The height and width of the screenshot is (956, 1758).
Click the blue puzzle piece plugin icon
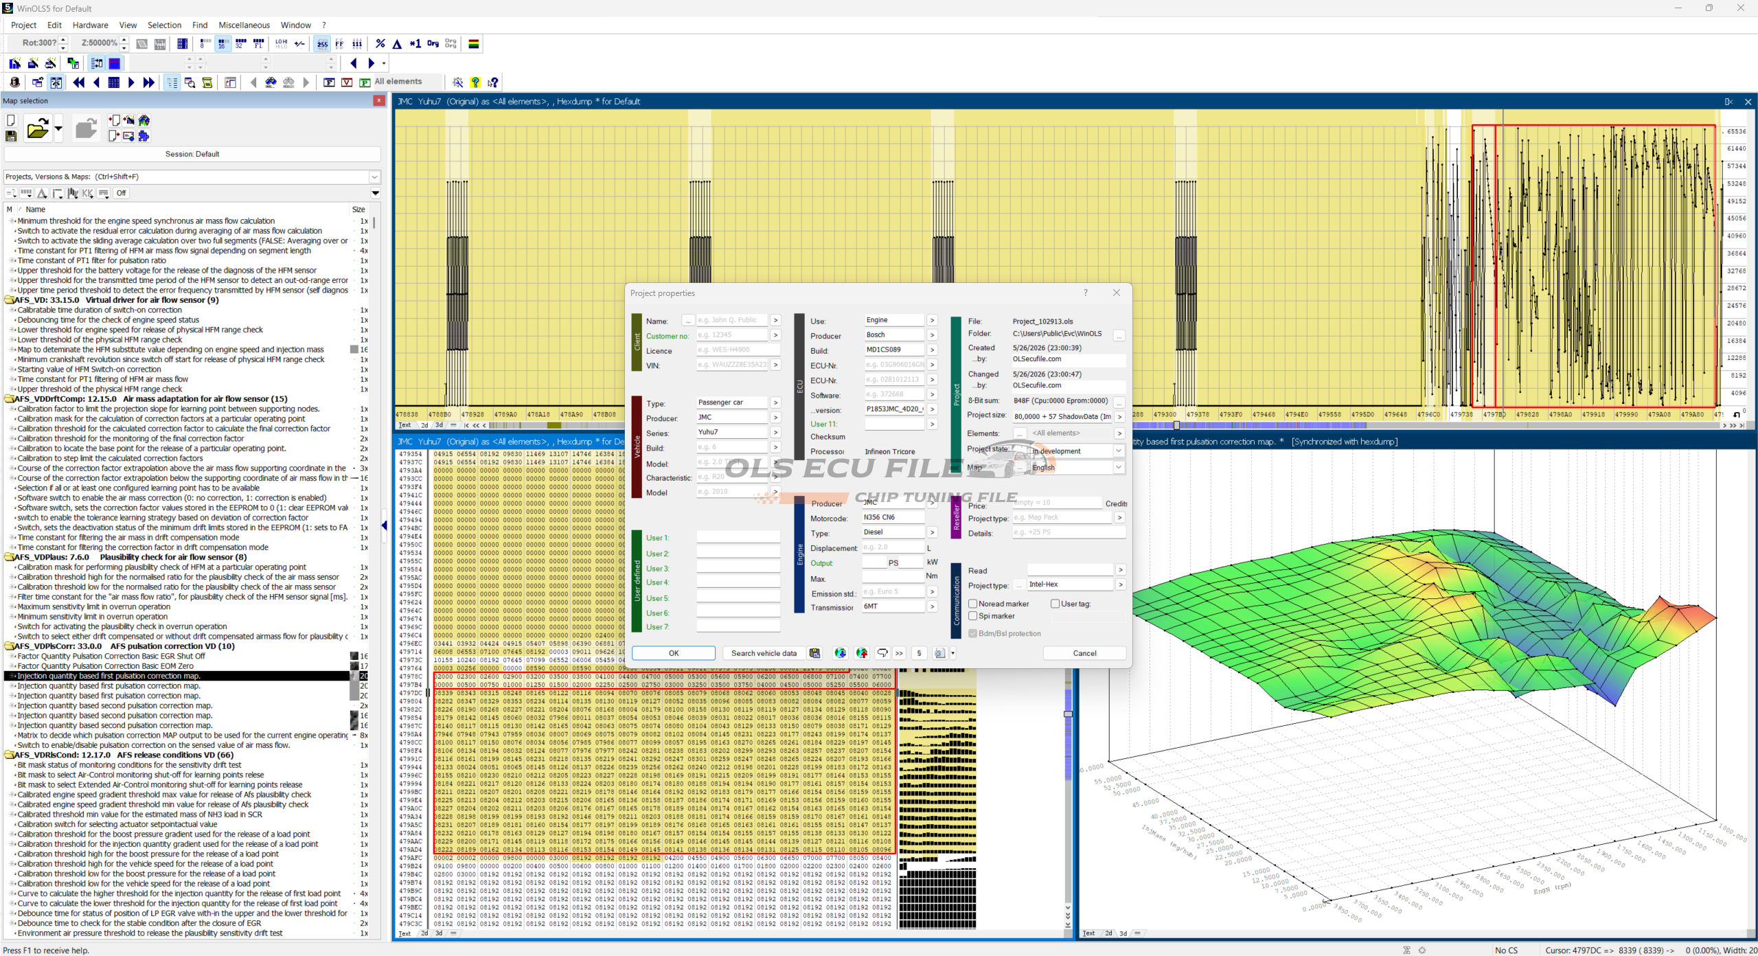tap(144, 136)
